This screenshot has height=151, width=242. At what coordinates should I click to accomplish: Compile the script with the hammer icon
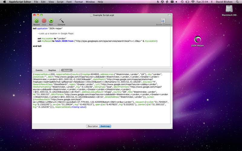point(61,22)
